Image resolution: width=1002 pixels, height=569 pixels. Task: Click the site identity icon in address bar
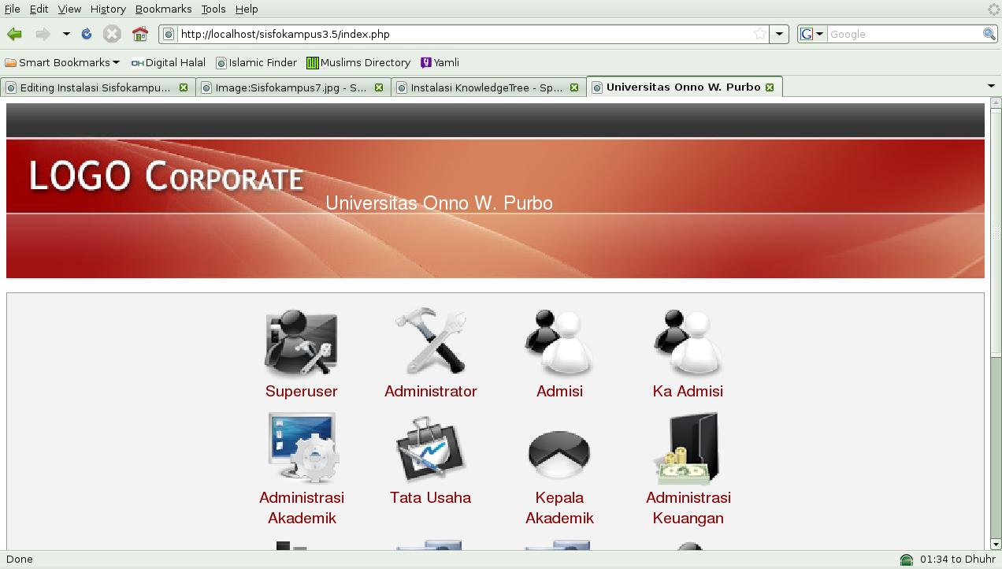[169, 34]
